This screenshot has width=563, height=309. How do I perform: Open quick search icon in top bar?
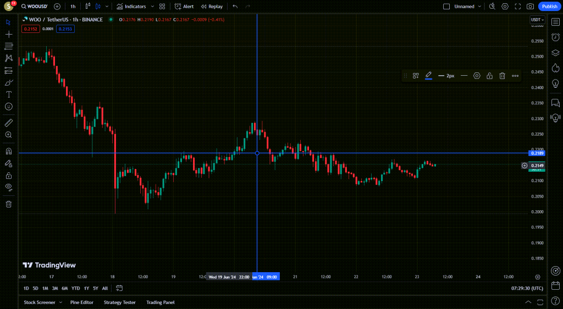492,7
